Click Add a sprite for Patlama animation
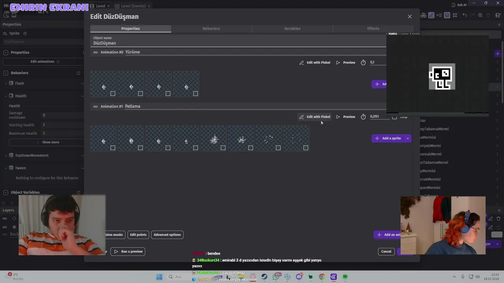Viewport: 504px width, 283px height. coord(388,138)
